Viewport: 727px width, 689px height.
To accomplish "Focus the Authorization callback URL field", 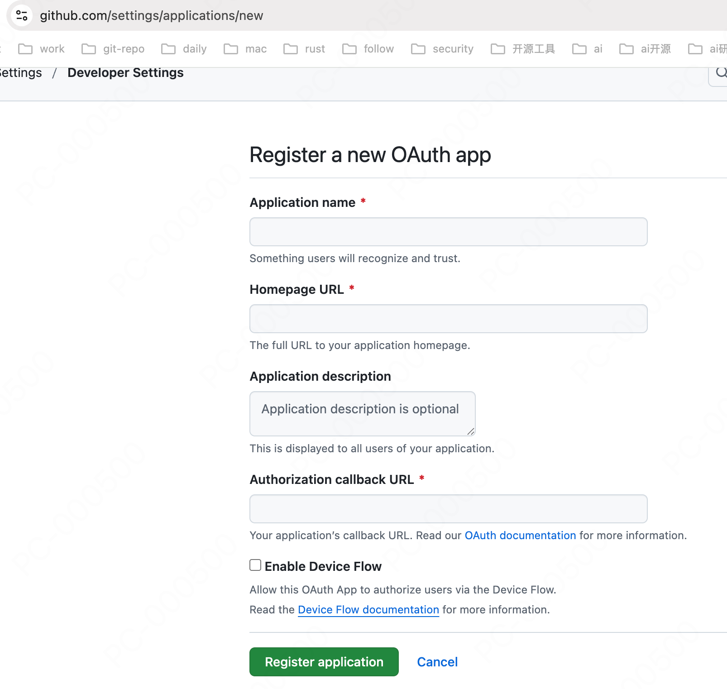I will pos(448,509).
